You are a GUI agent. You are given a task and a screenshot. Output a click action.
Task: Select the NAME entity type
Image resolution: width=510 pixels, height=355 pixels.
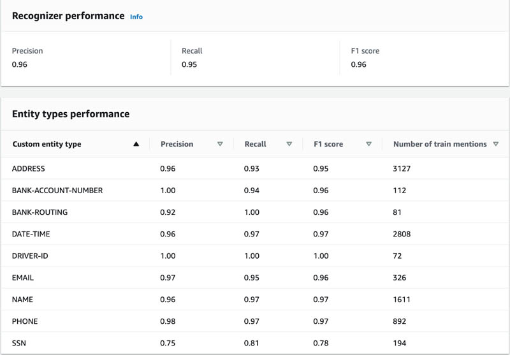pyautogui.click(x=22, y=300)
